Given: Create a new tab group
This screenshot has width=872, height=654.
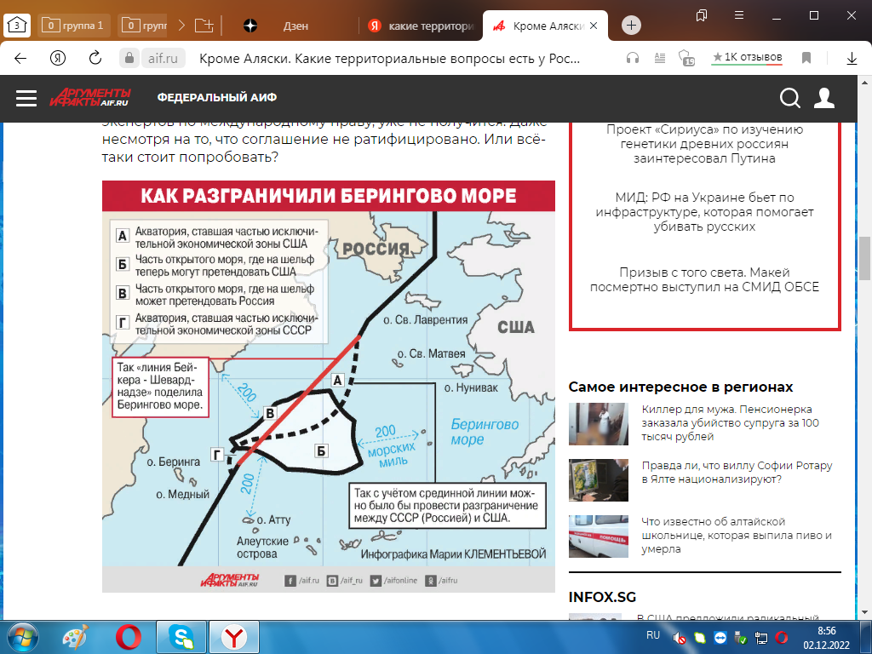Looking at the screenshot, I should pos(204,25).
